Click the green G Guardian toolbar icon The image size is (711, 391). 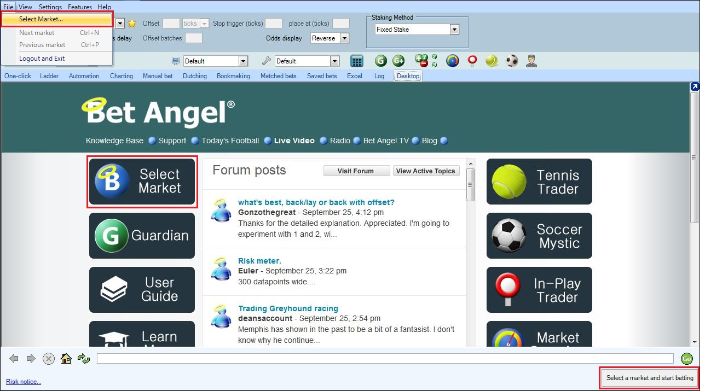[381, 61]
